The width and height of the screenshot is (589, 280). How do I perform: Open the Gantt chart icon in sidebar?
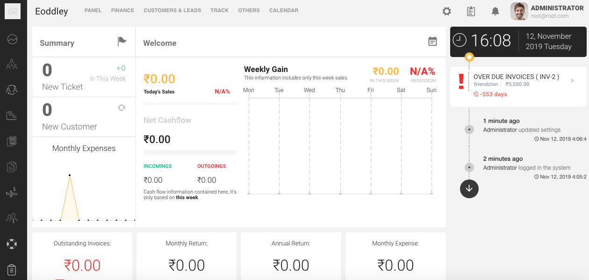pos(12,116)
